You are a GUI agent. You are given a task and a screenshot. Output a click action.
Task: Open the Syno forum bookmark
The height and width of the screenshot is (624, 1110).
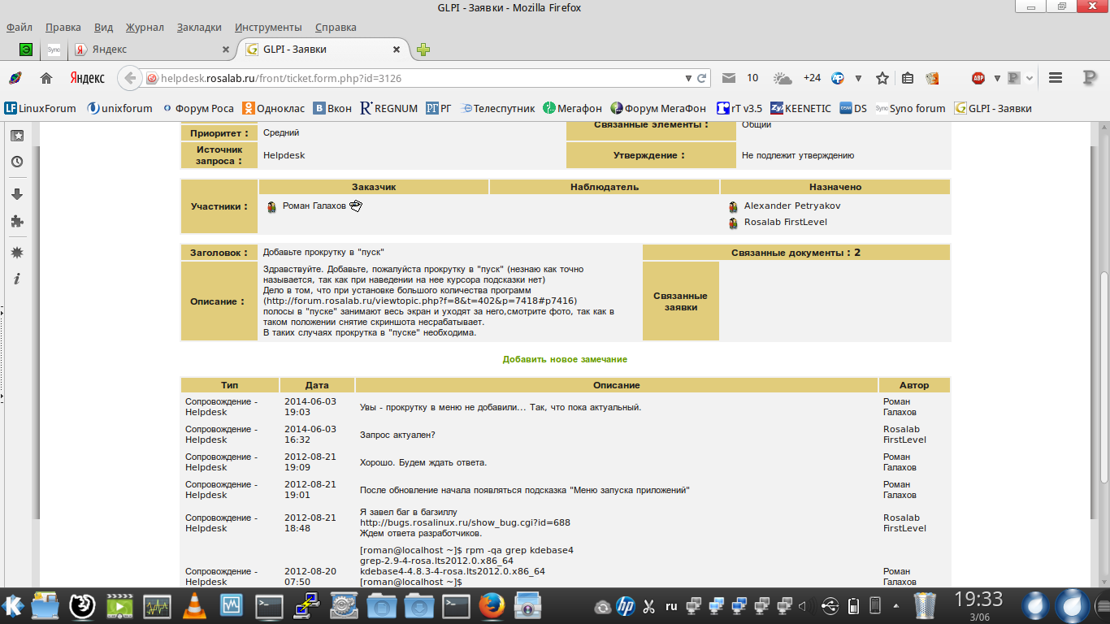[911, 108]
